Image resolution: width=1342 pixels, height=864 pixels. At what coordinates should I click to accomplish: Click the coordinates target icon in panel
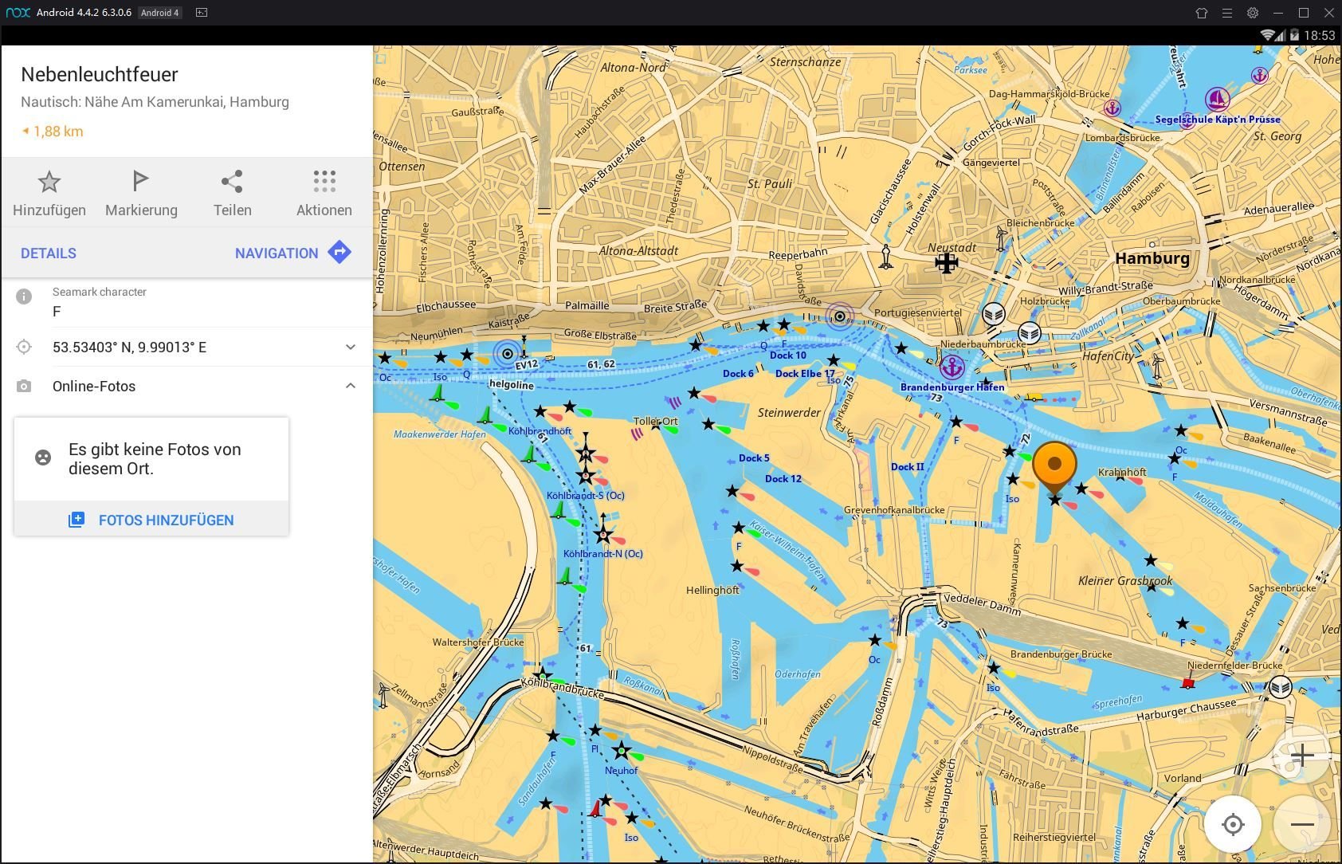(x=24, y=348)
